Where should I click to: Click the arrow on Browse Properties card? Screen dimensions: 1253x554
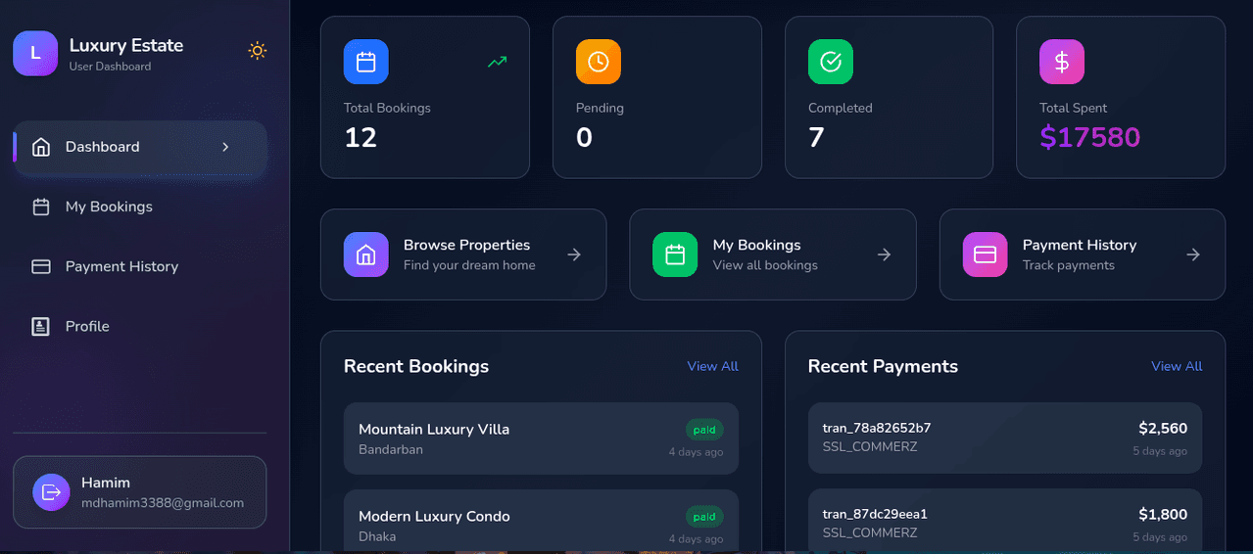[x=574, y=254]
